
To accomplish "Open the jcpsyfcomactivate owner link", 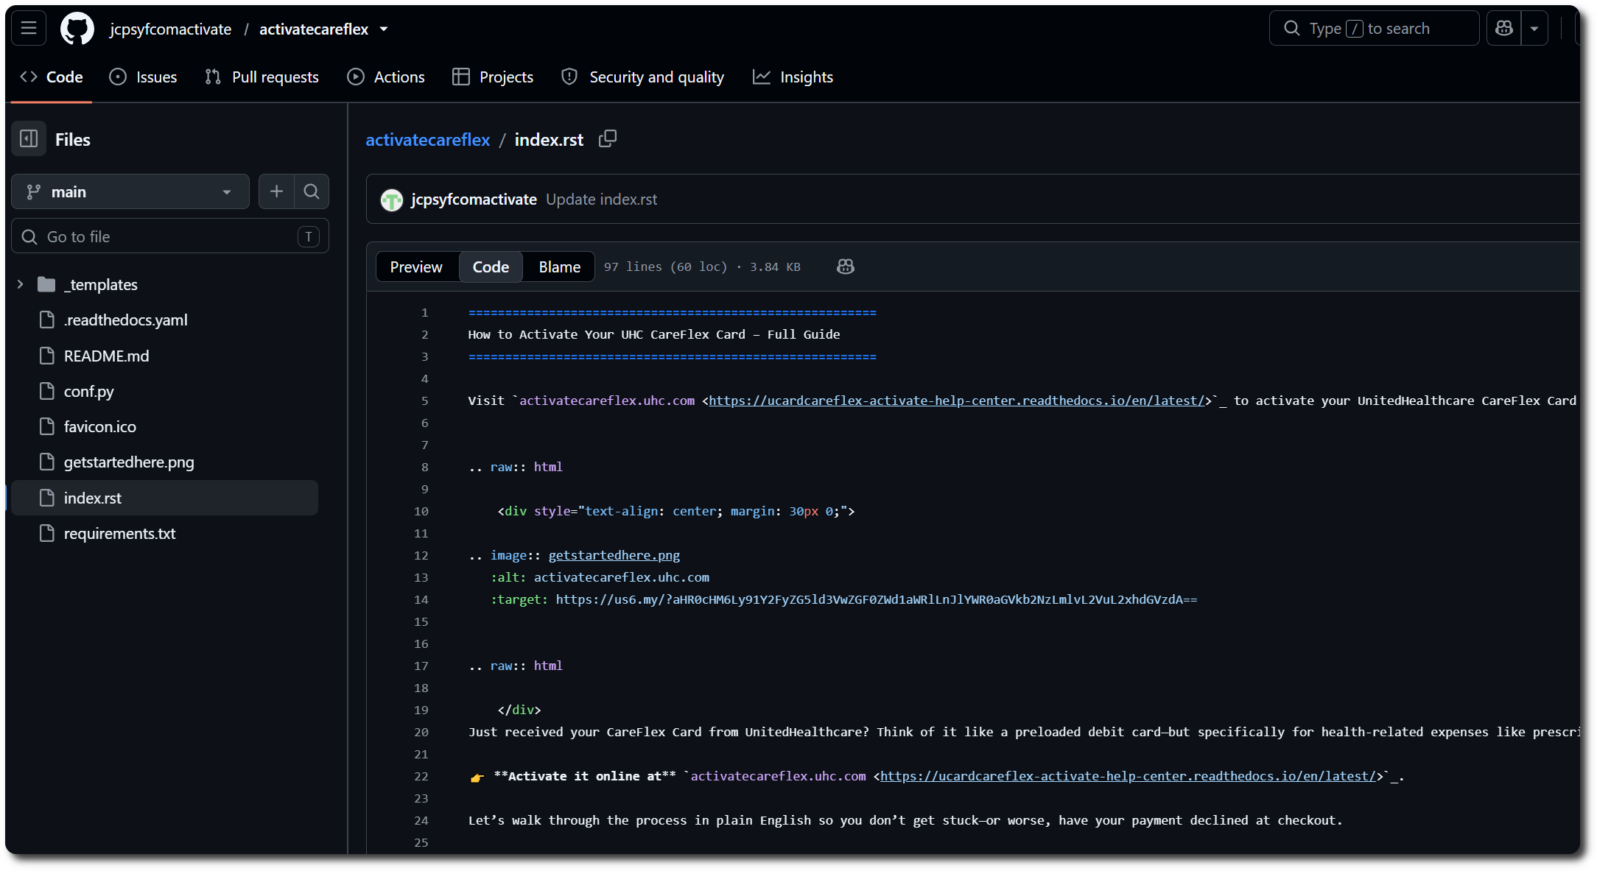I will point(170,29).
